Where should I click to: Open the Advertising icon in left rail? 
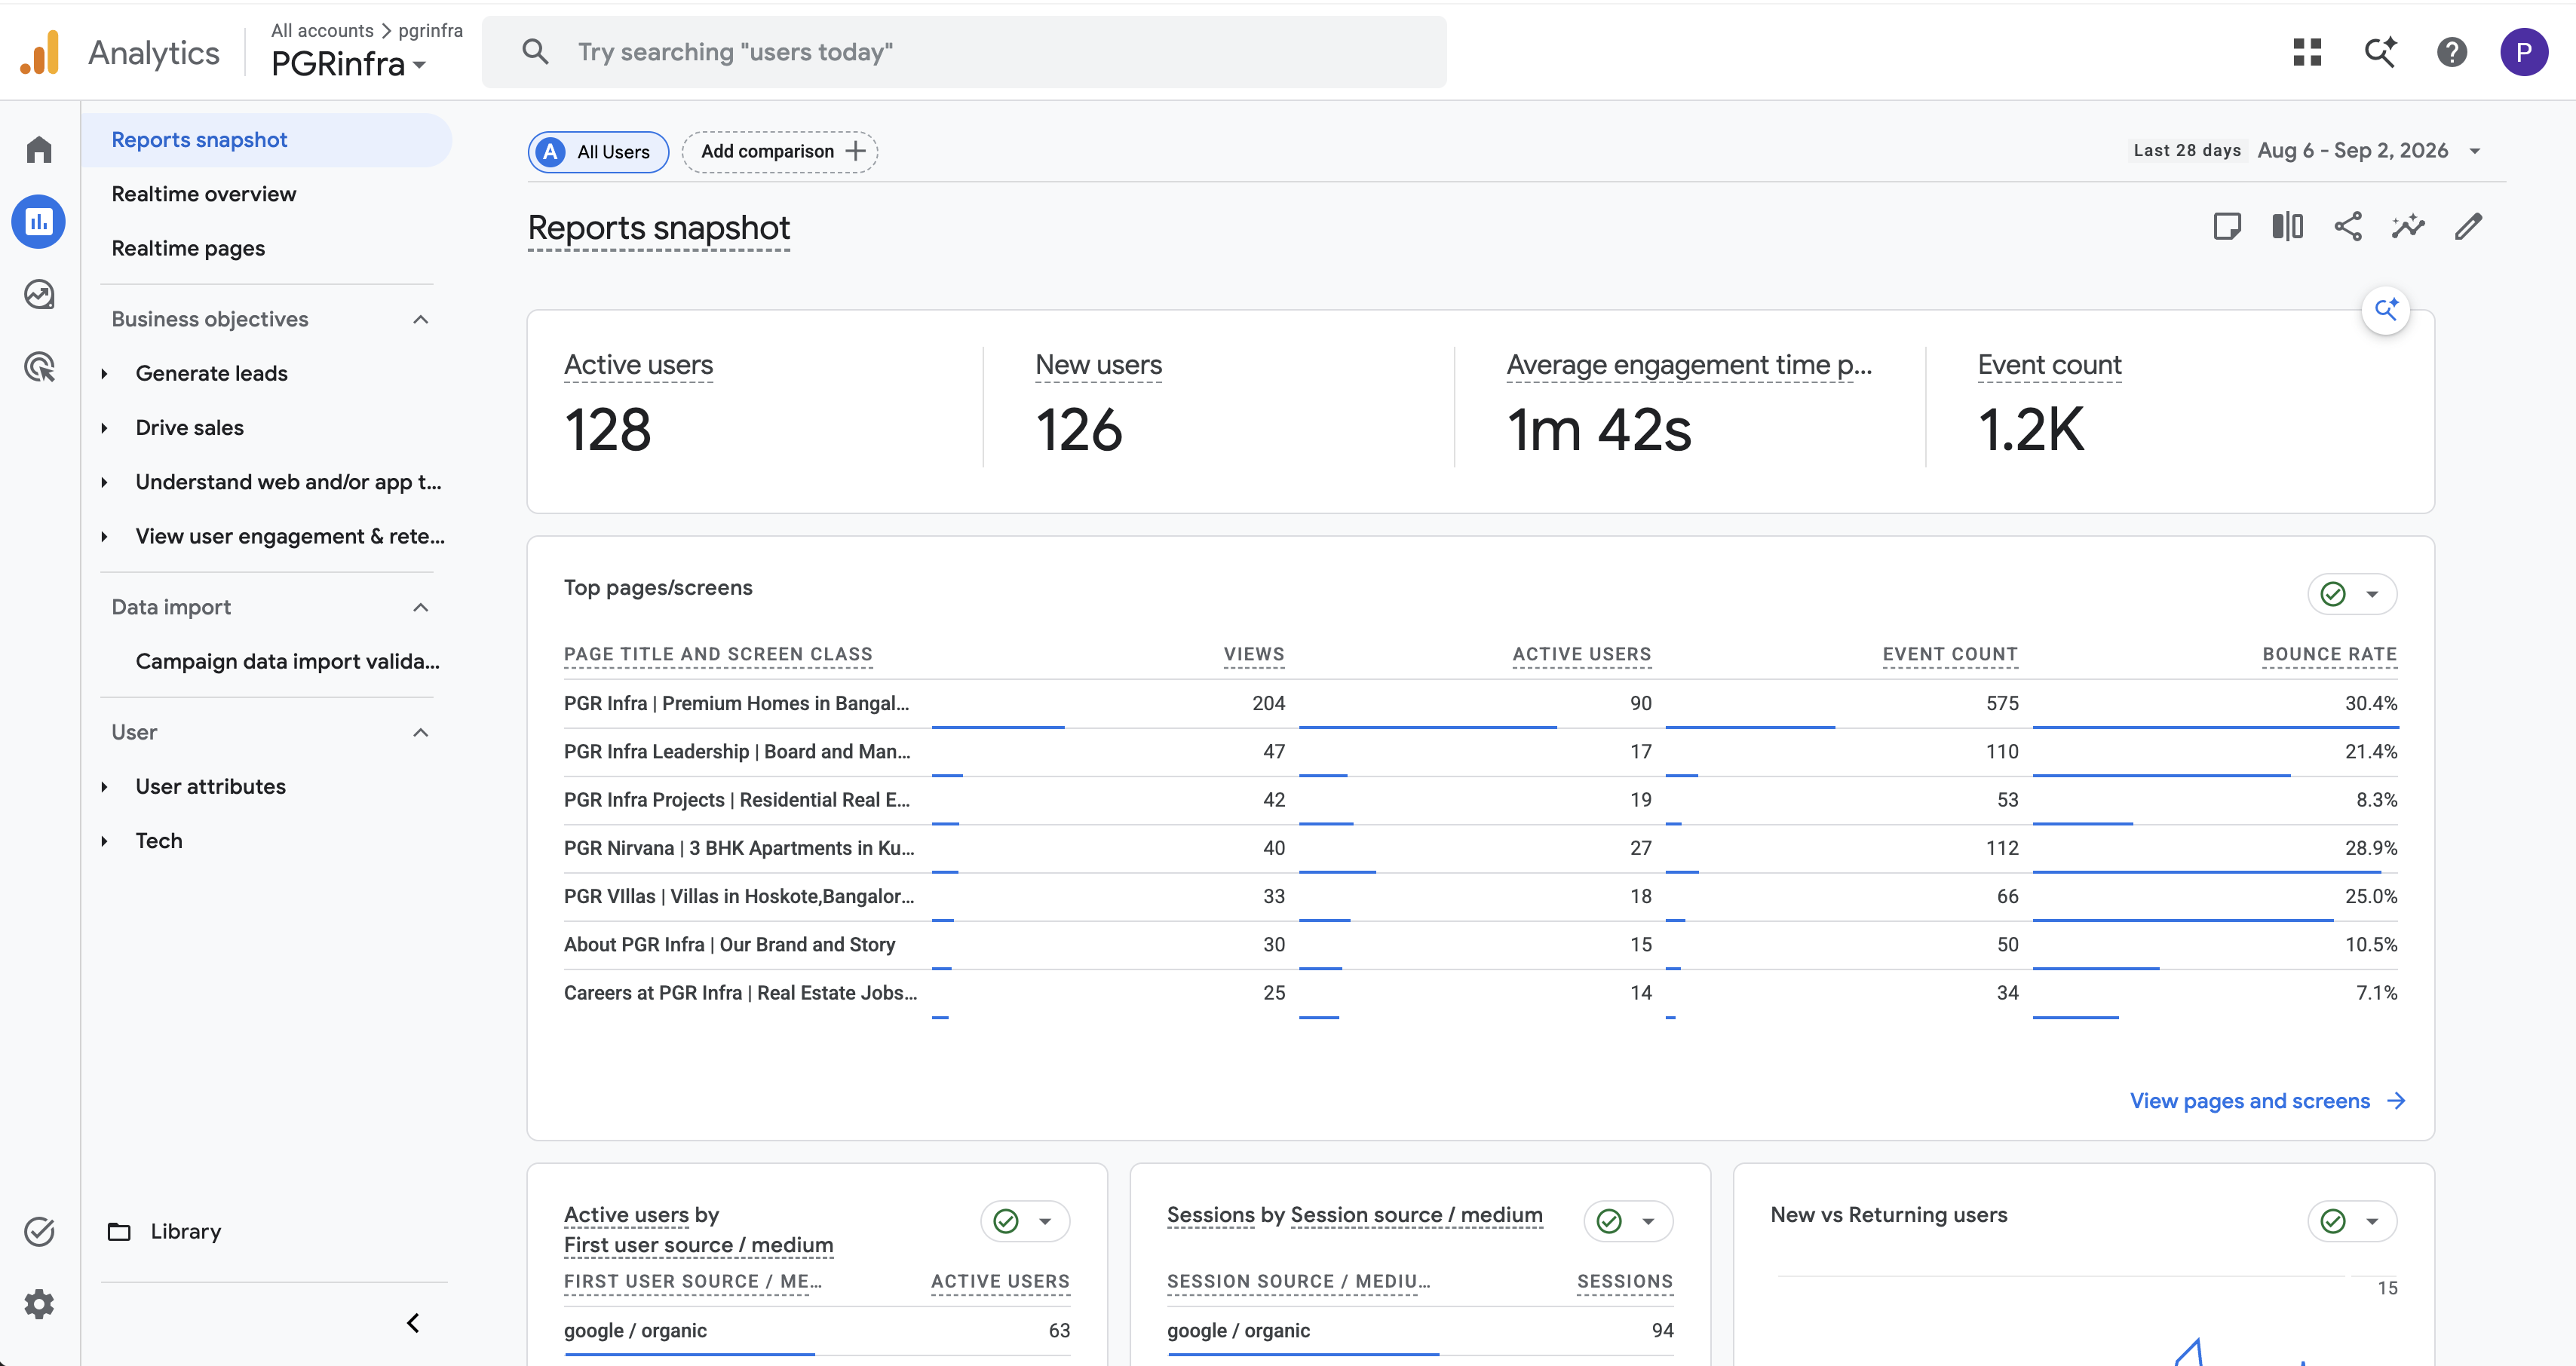click(x=39, y=367)
